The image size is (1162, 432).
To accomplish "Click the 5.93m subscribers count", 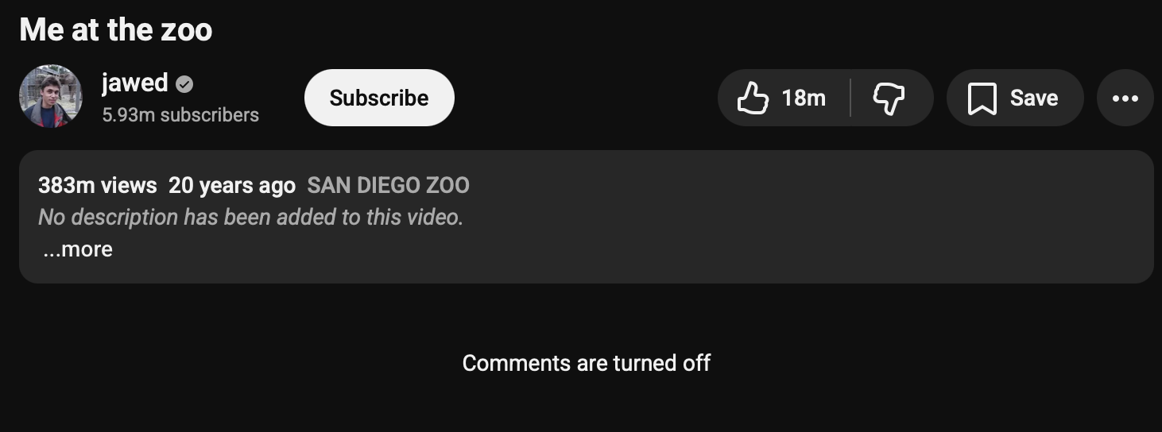I will [180, 115].
